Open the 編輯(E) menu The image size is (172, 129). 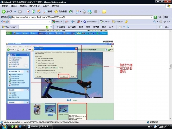coord(14,6)
